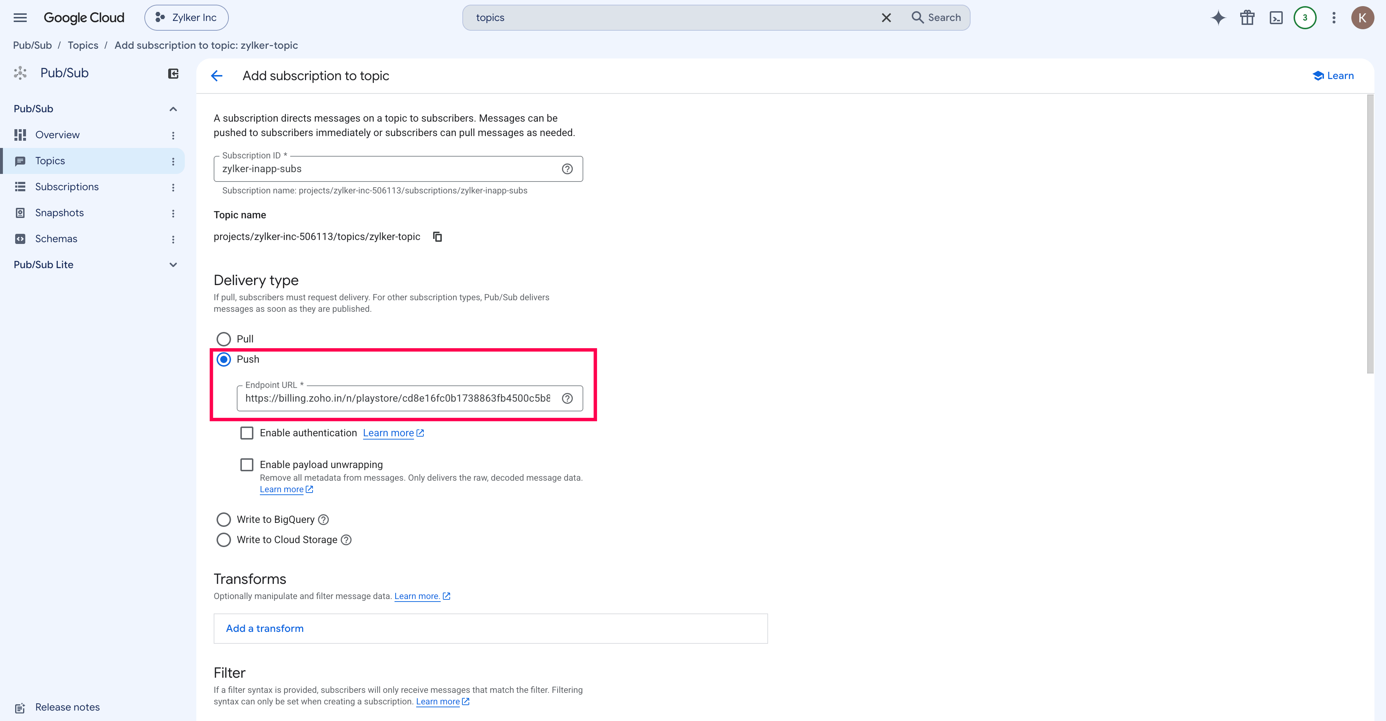Open Topics in the sidebar

click(50, 161)
